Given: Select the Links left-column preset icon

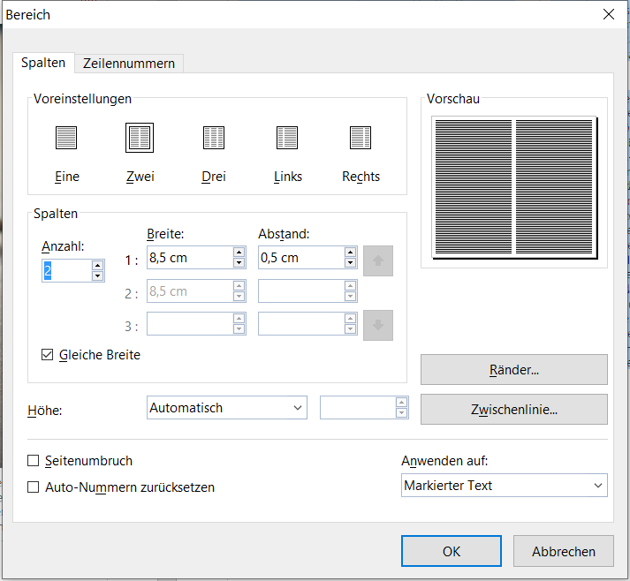Looking at the screenshot, I should tap(287, 138).
